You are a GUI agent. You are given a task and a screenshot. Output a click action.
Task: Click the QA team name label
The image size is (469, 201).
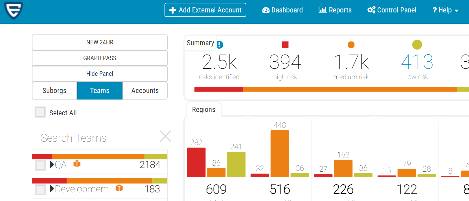(61, 165)
